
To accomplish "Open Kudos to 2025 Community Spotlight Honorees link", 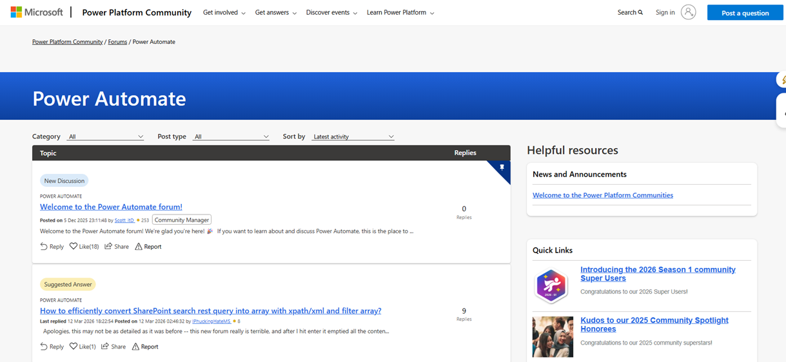I will point(654,325).
